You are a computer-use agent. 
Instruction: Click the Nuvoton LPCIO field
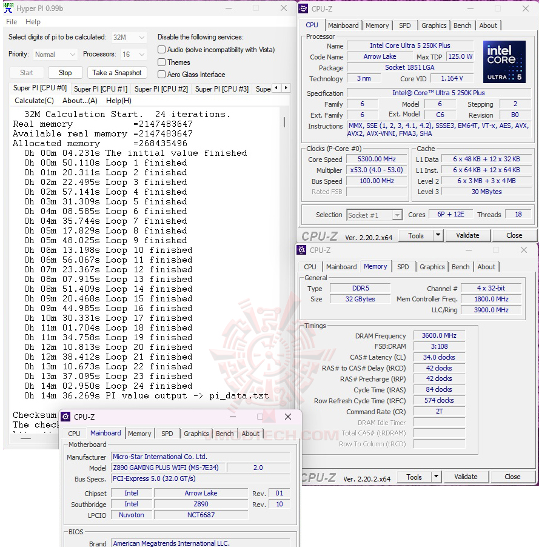(131, 515)
